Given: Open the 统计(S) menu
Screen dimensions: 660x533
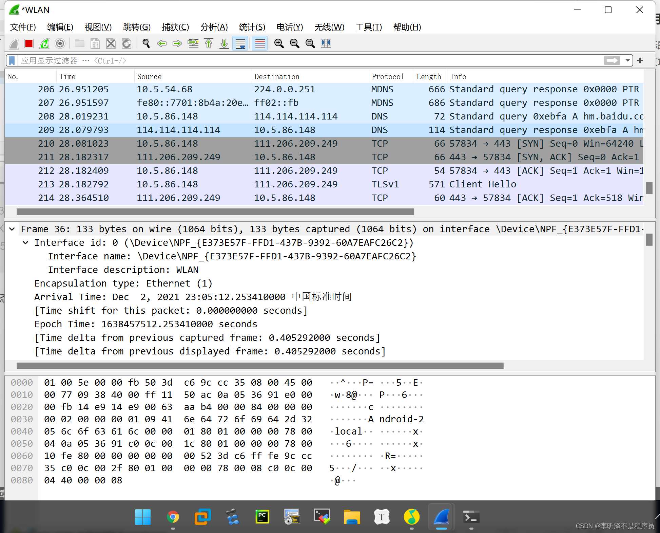Looking at the screenshot, I should click(x=252, y=27).
